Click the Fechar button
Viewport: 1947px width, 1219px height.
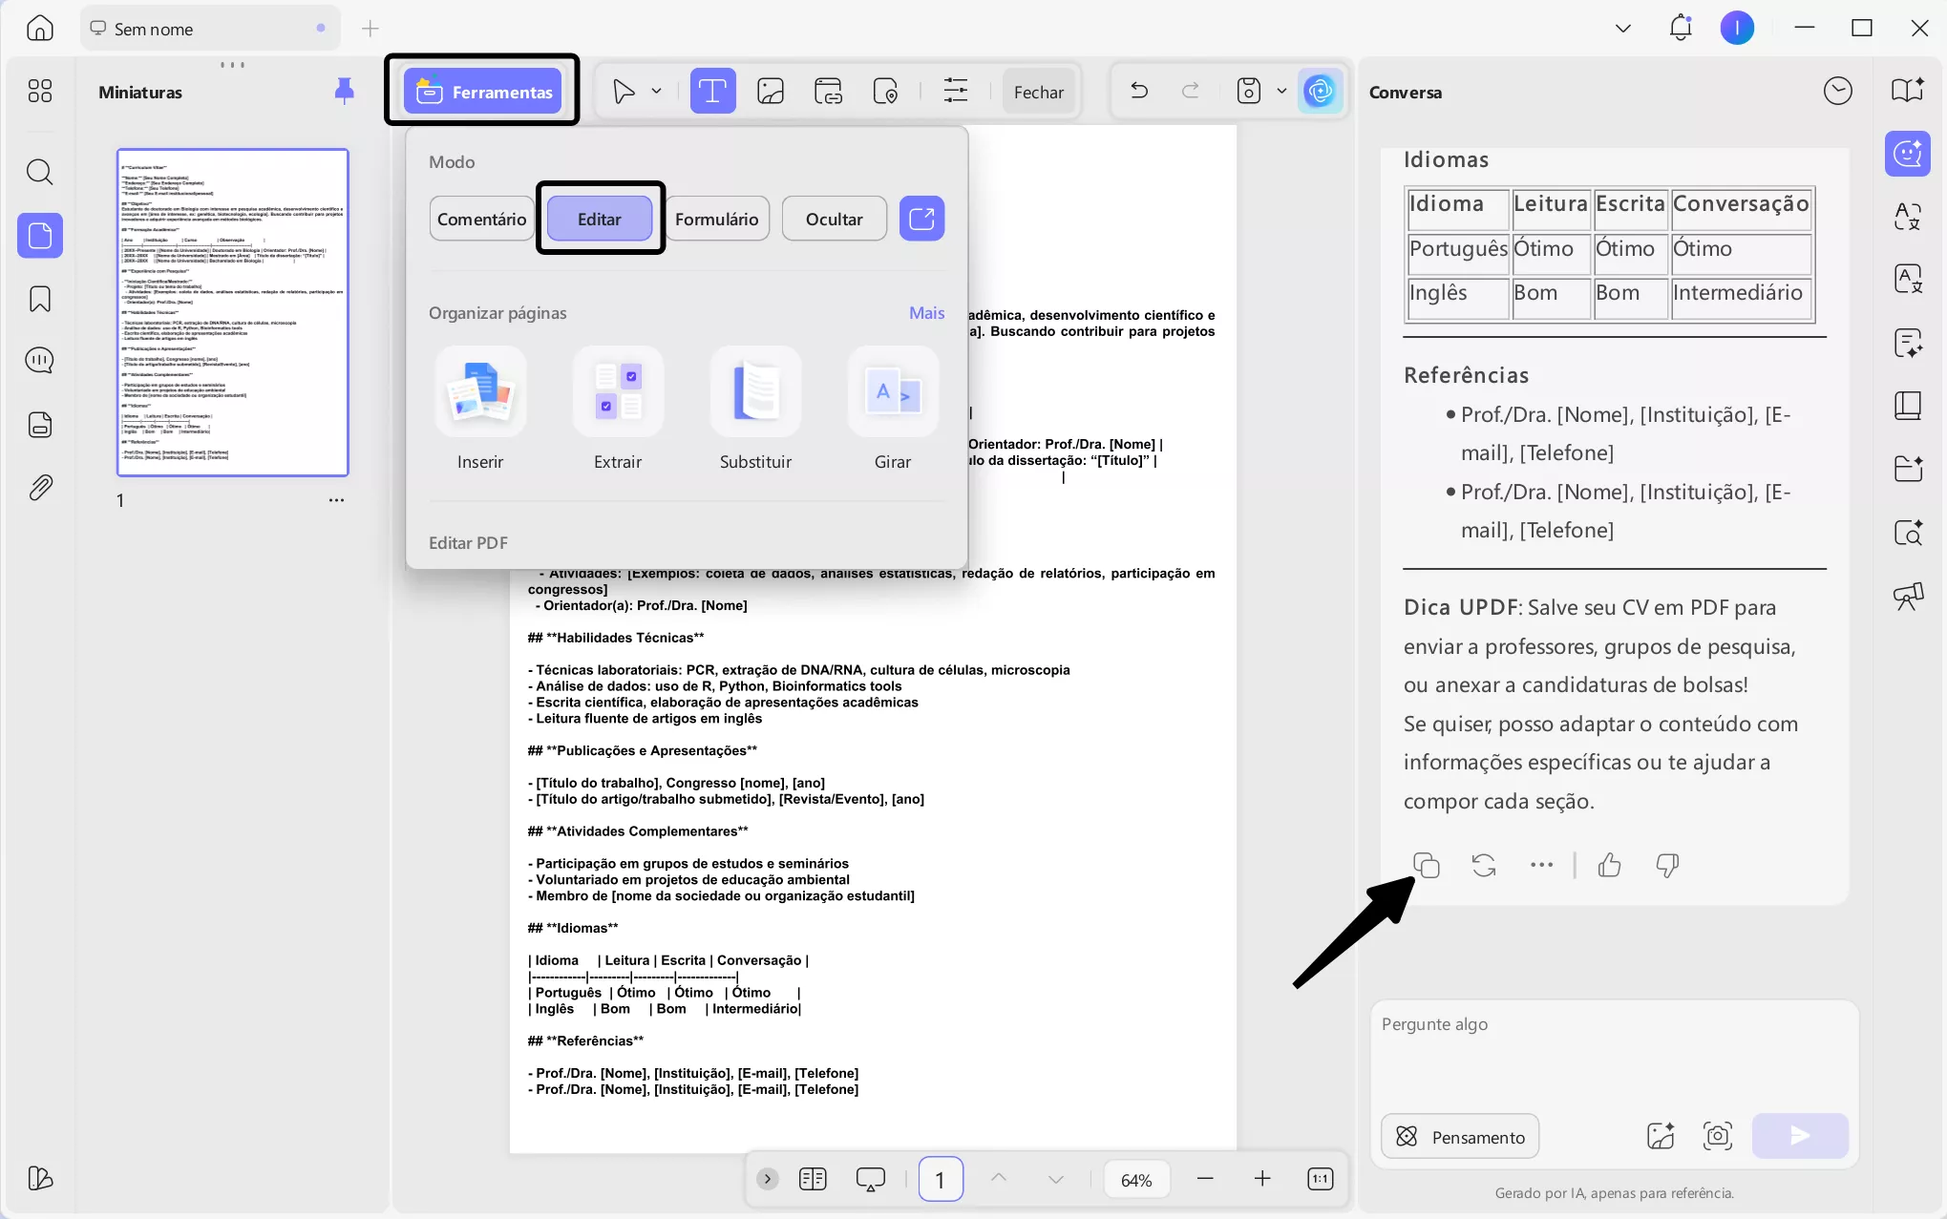point(1039,91)
